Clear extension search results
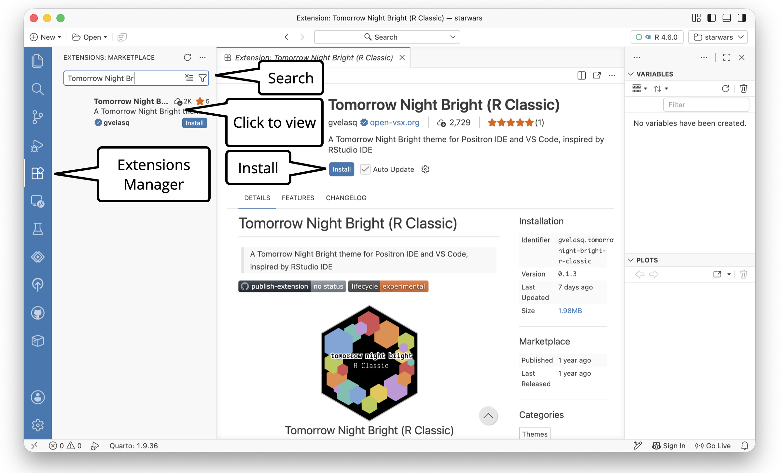The height and width of the screenshot is (473, 782). [x=189, y=78]
